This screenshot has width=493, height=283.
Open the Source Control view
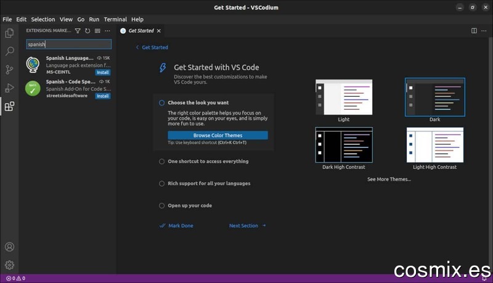9,70
